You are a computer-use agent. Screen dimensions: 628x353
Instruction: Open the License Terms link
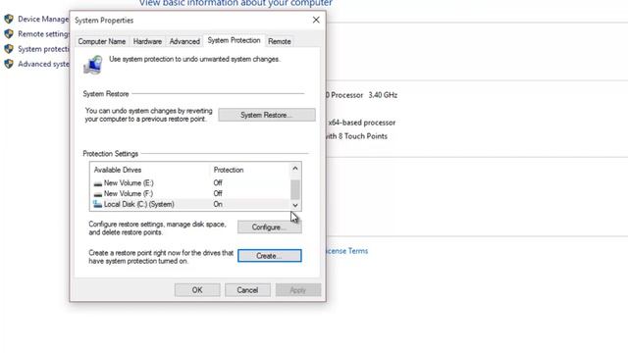tap(347, 251)
